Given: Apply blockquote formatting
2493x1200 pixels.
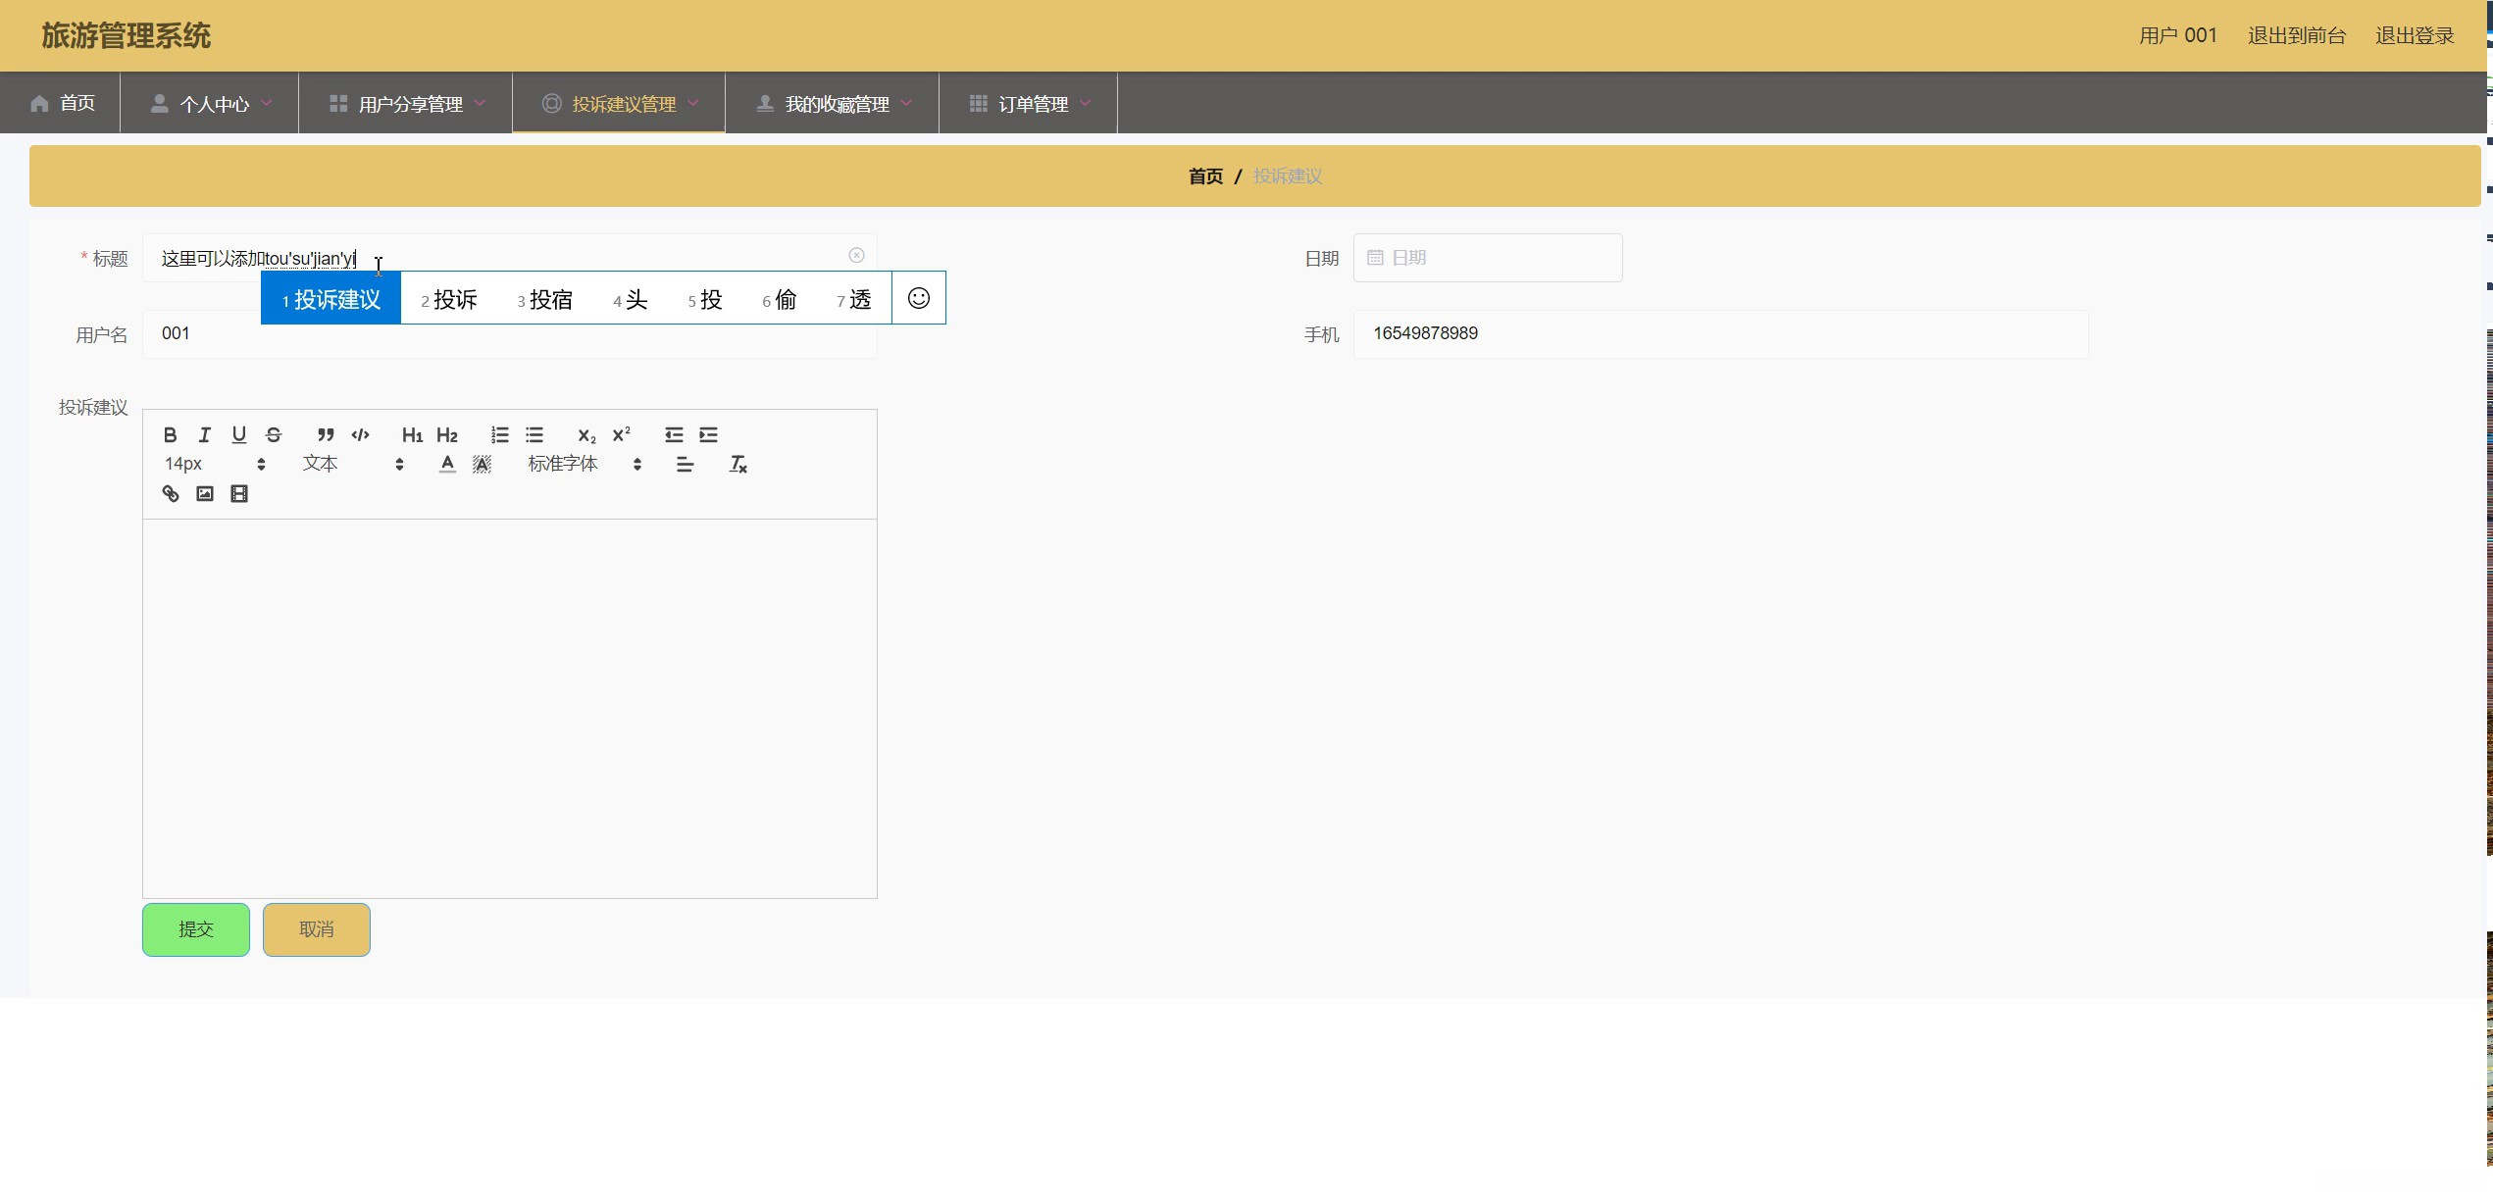Looking at the screenshot, I should pos(326,435).
